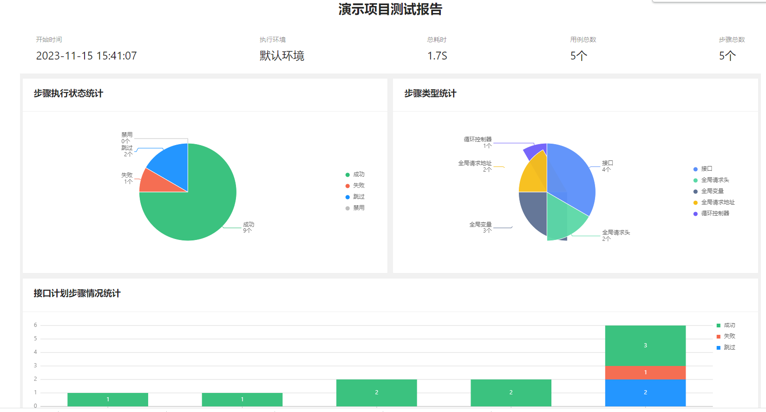
Task: Click the green 全局请求头 rose slice
Action: point(562,216)
